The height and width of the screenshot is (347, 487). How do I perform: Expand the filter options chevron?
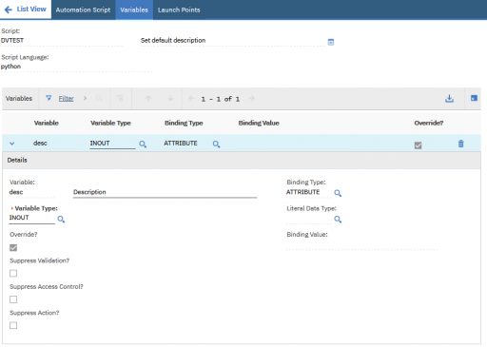coord(85,98)
